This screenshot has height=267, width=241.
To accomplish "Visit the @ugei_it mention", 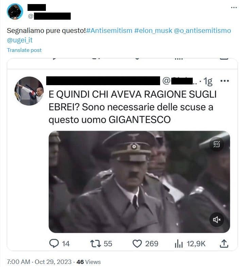I will tap(20, 40).
